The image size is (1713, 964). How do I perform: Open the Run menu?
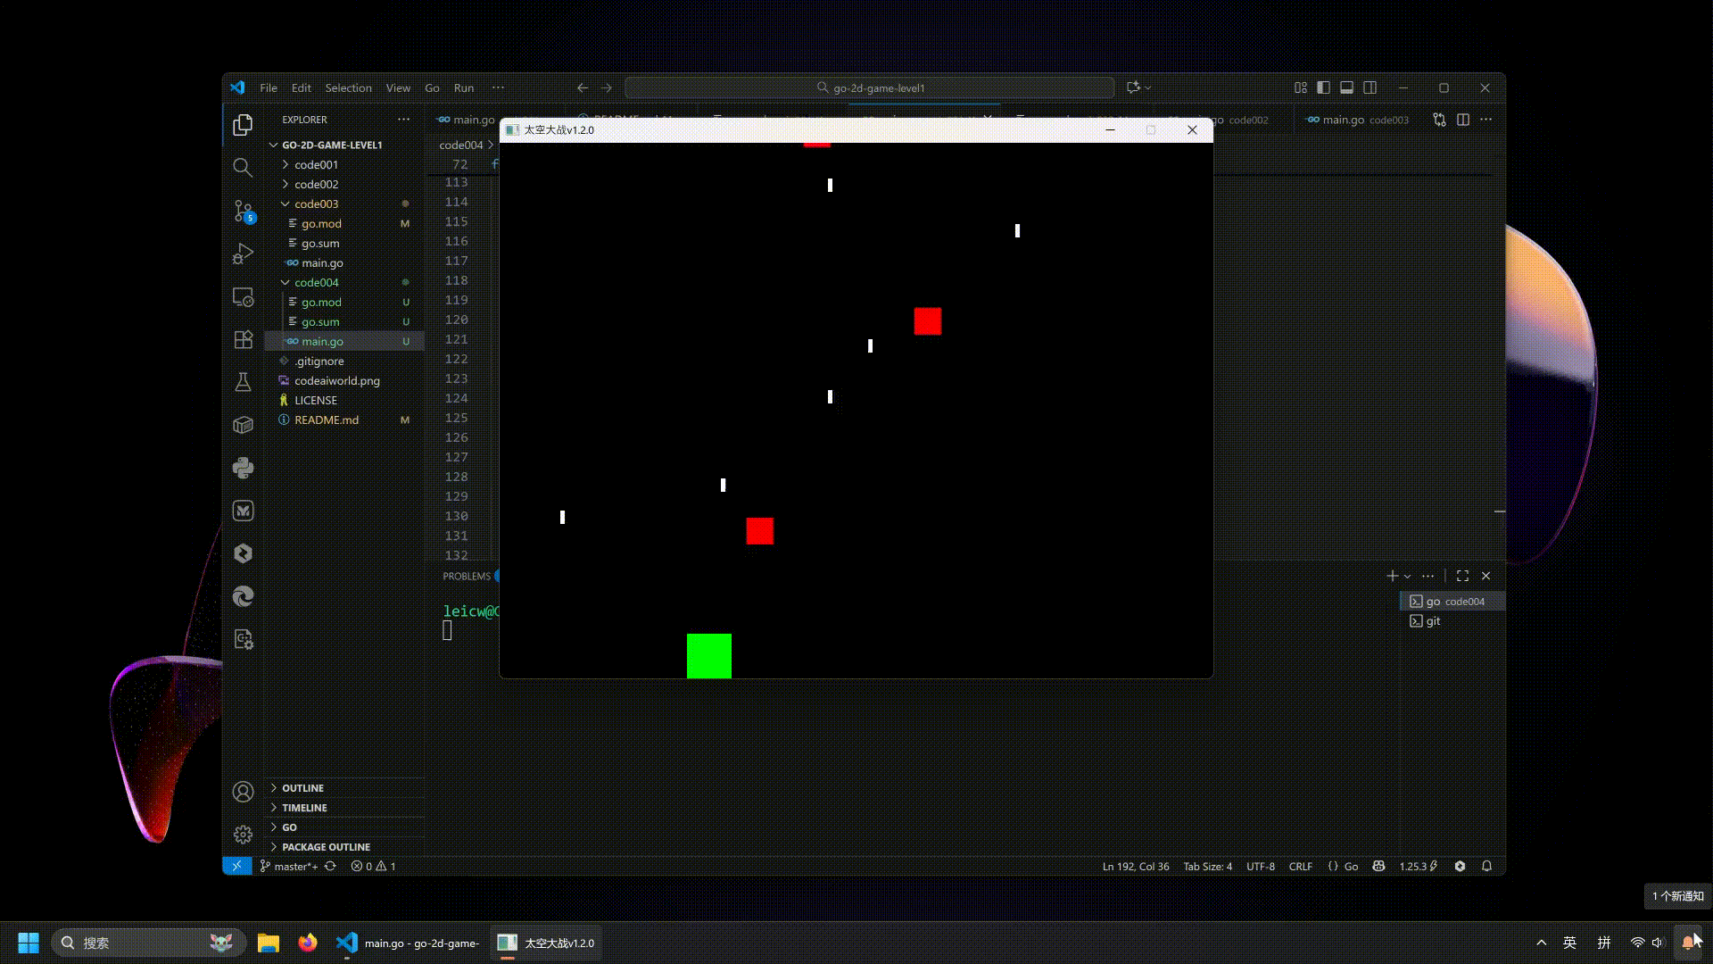(x=463, y=87)
